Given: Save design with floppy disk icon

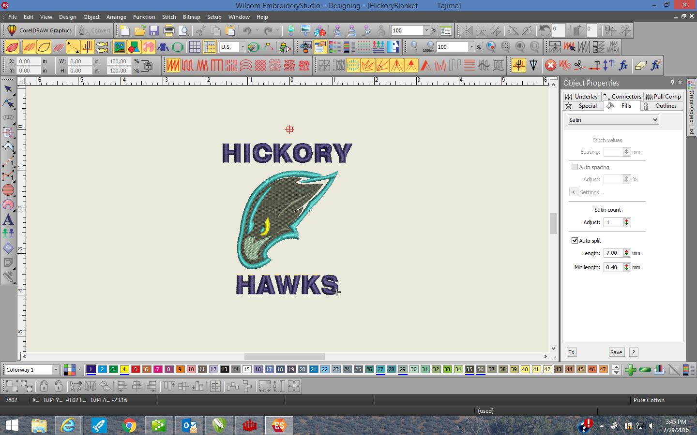Looking at the screenshot, I should (154, 30).
